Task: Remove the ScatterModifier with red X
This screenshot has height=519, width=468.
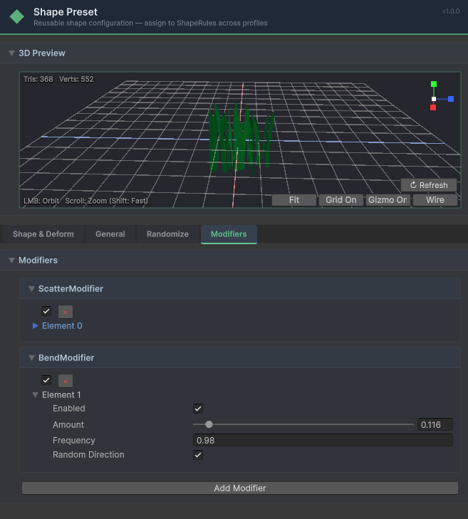Action: click(x=66, y=312)
